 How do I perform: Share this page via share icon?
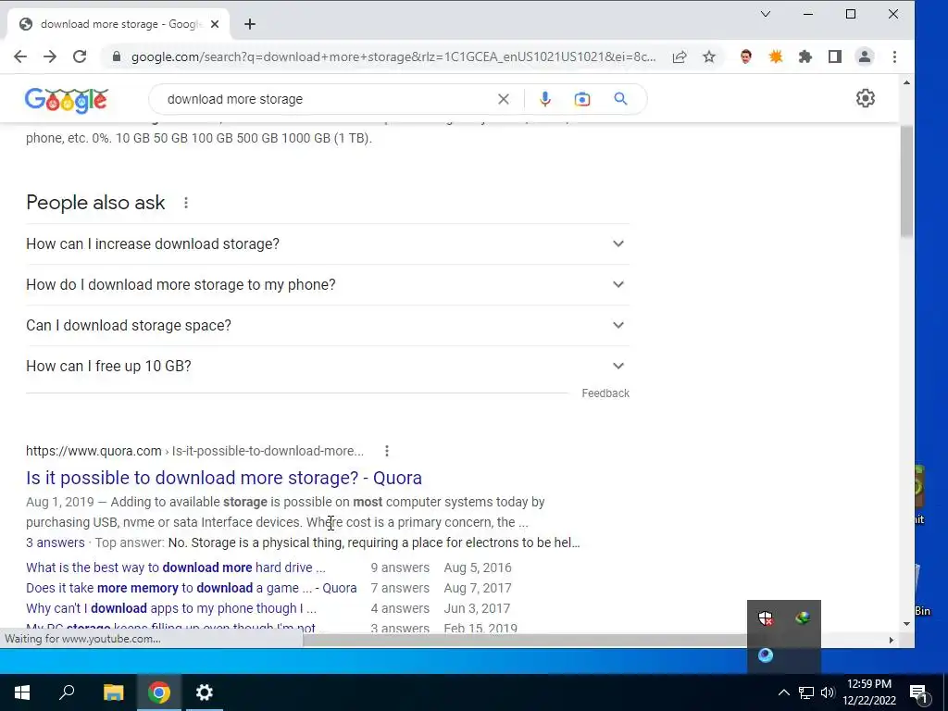pyautogui.click(x=680, y=56)
